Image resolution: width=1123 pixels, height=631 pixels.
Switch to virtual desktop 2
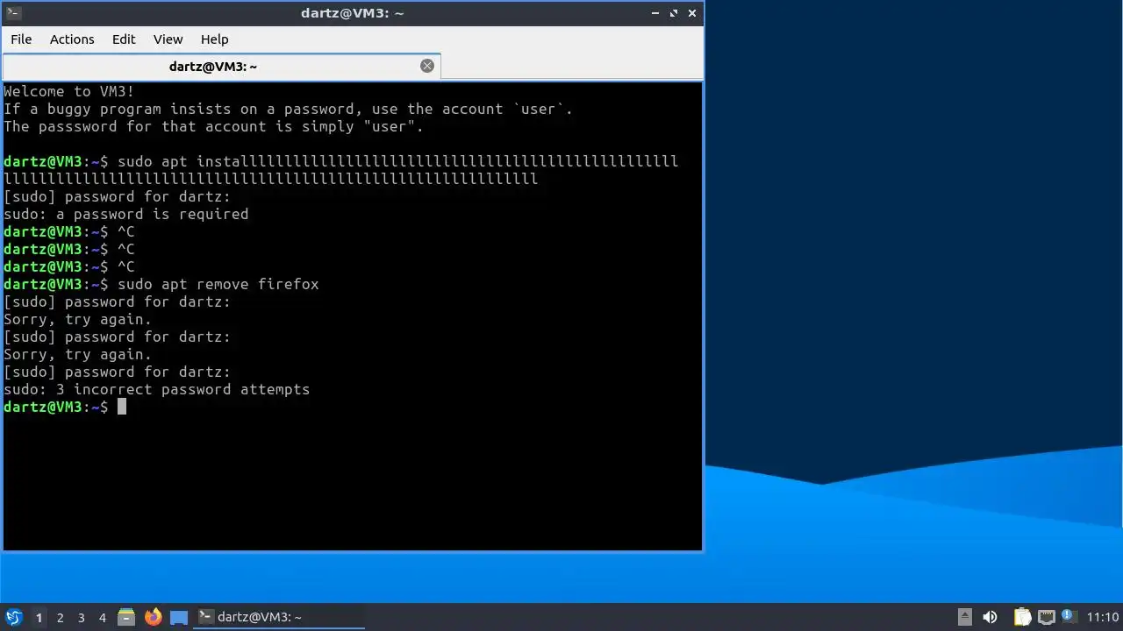click(x=61, y=618)
